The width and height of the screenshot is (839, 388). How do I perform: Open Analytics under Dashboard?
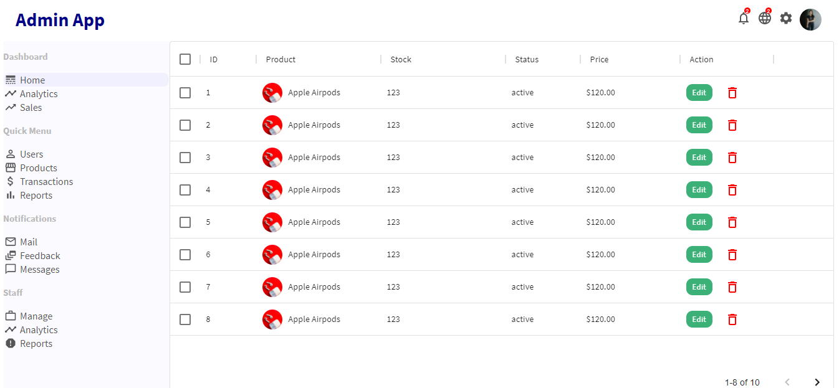[85, 94]
